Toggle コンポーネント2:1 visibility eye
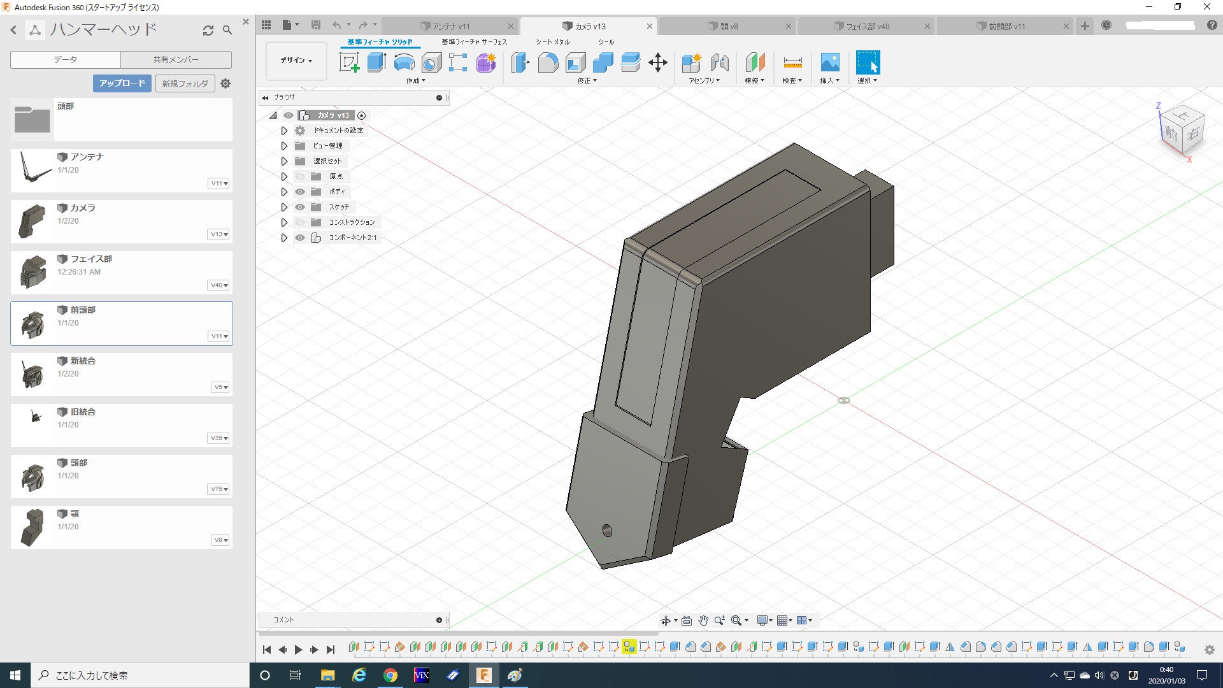The image size is (1223, 688). (x=300, y=238)
